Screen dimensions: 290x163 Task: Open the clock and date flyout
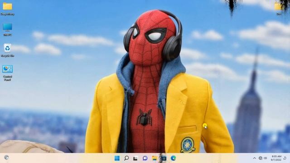click(x=276, y=158)
